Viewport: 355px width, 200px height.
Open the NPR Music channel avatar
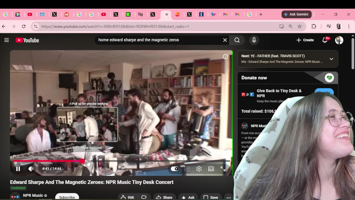click(x=15, y=196)
